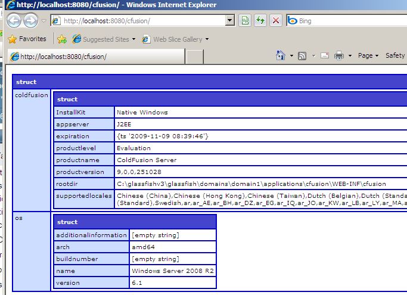Image resolution: width=407 pixels, height=295 pixels.
Task: Open the Safety menu
Action: click(395, 55)
